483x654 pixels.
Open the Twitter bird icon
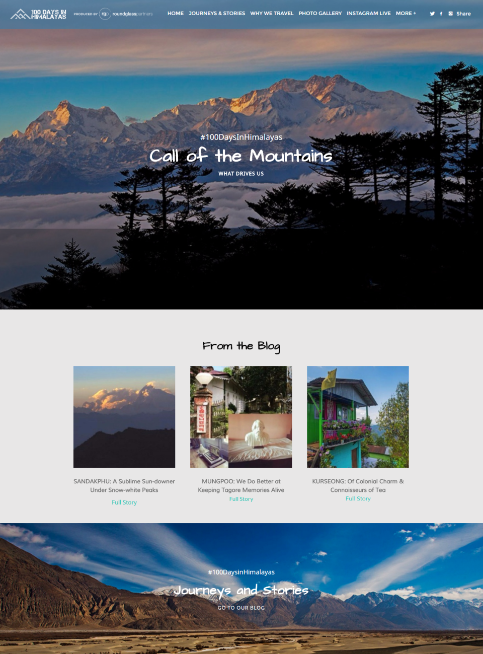pos(432,14)
